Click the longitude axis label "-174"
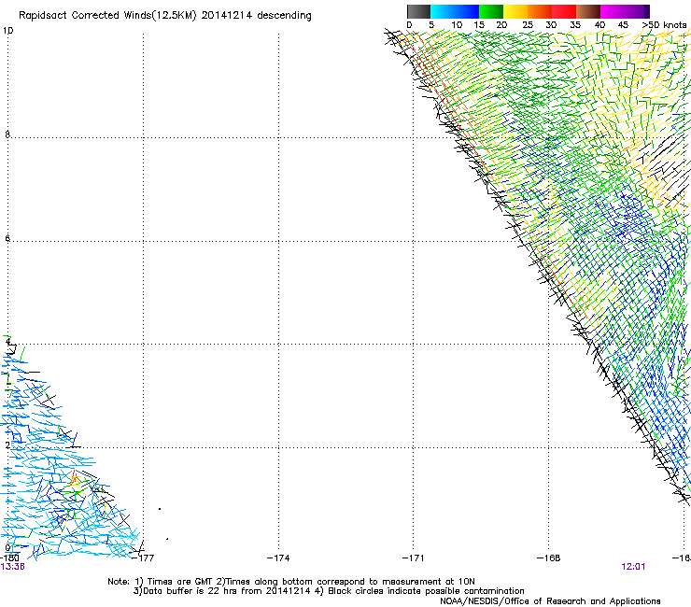This screenshot has height=607, width=691. click(278, 558)
